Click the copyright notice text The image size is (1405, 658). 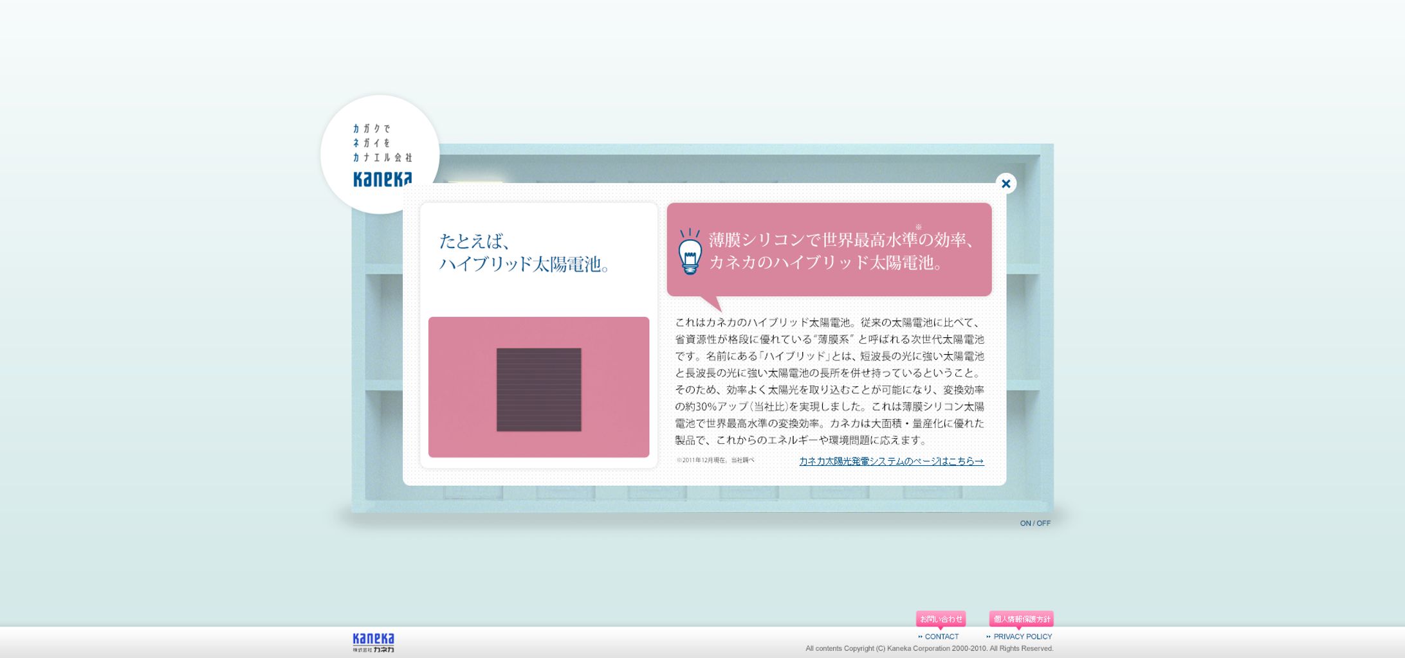(x=929, y=649)
